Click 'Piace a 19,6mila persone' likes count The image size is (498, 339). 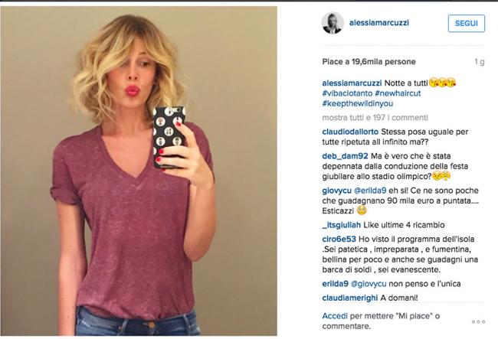369,61
